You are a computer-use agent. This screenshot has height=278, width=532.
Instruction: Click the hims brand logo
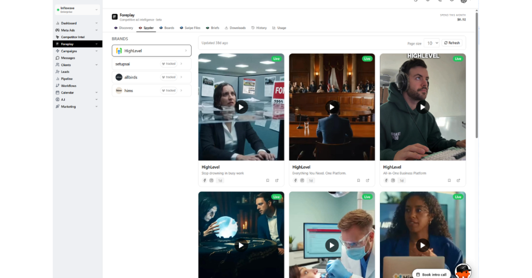point(119,90)
